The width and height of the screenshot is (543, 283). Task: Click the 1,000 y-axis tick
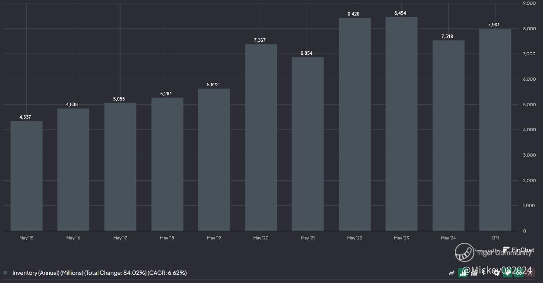click(529, 205)
